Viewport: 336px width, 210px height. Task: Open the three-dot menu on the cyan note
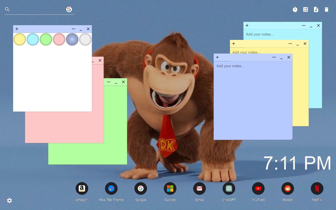click(304, 25)
